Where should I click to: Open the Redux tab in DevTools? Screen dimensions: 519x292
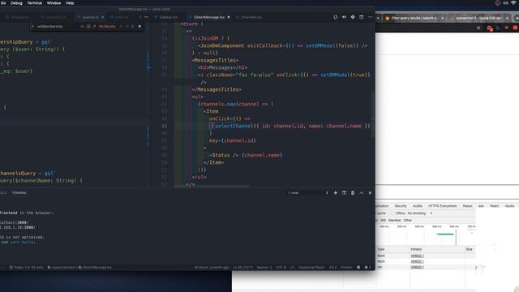click(467, 206)
